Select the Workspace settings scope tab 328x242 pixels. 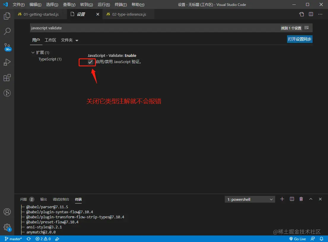pos(50,40)
